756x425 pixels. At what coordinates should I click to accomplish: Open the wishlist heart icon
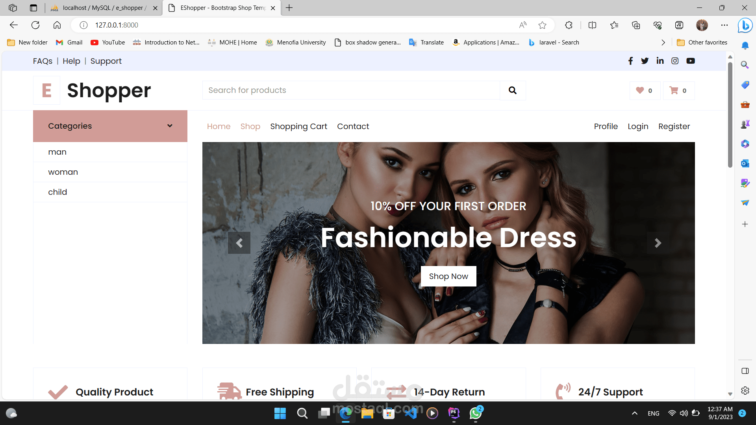pos(640,90)
